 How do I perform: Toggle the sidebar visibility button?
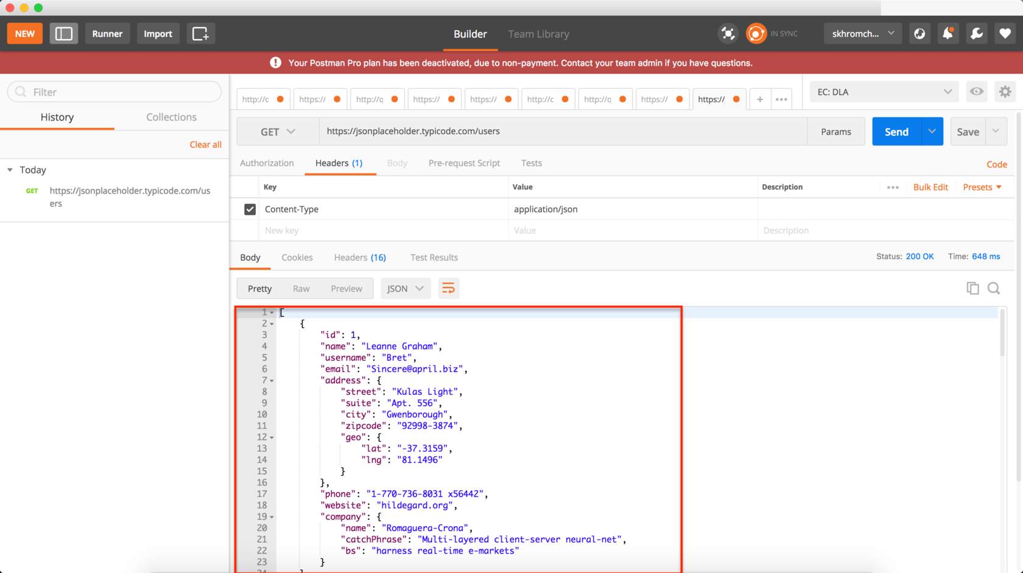tap(64, 33)
